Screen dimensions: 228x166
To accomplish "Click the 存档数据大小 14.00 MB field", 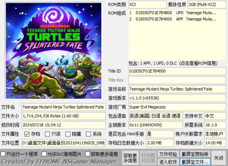I will pyautogui.click(x=215, y=143).
